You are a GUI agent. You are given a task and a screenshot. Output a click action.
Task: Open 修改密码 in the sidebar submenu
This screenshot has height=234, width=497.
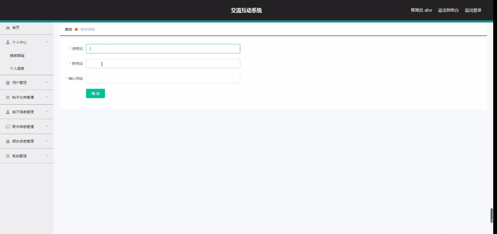[x=17, y=56]
